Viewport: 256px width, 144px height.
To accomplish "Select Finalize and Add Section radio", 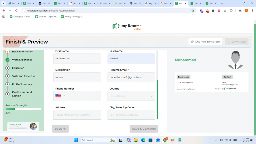I will point(7,94).
